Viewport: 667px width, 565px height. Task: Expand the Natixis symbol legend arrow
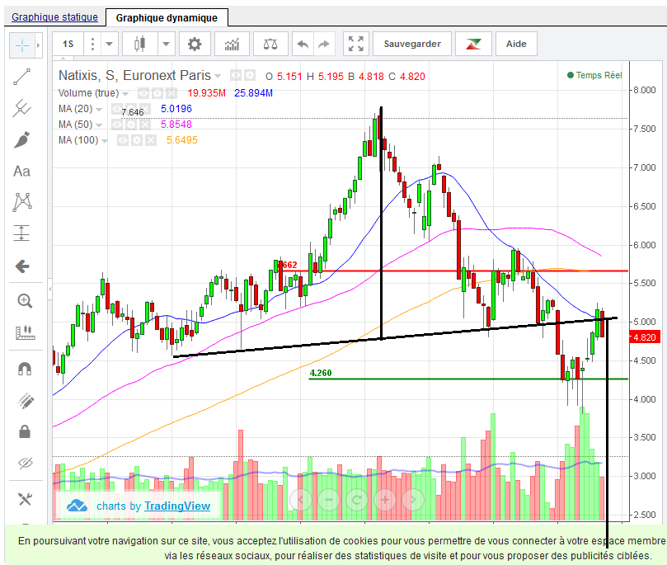pyautogui.click(x=218, y=76)
